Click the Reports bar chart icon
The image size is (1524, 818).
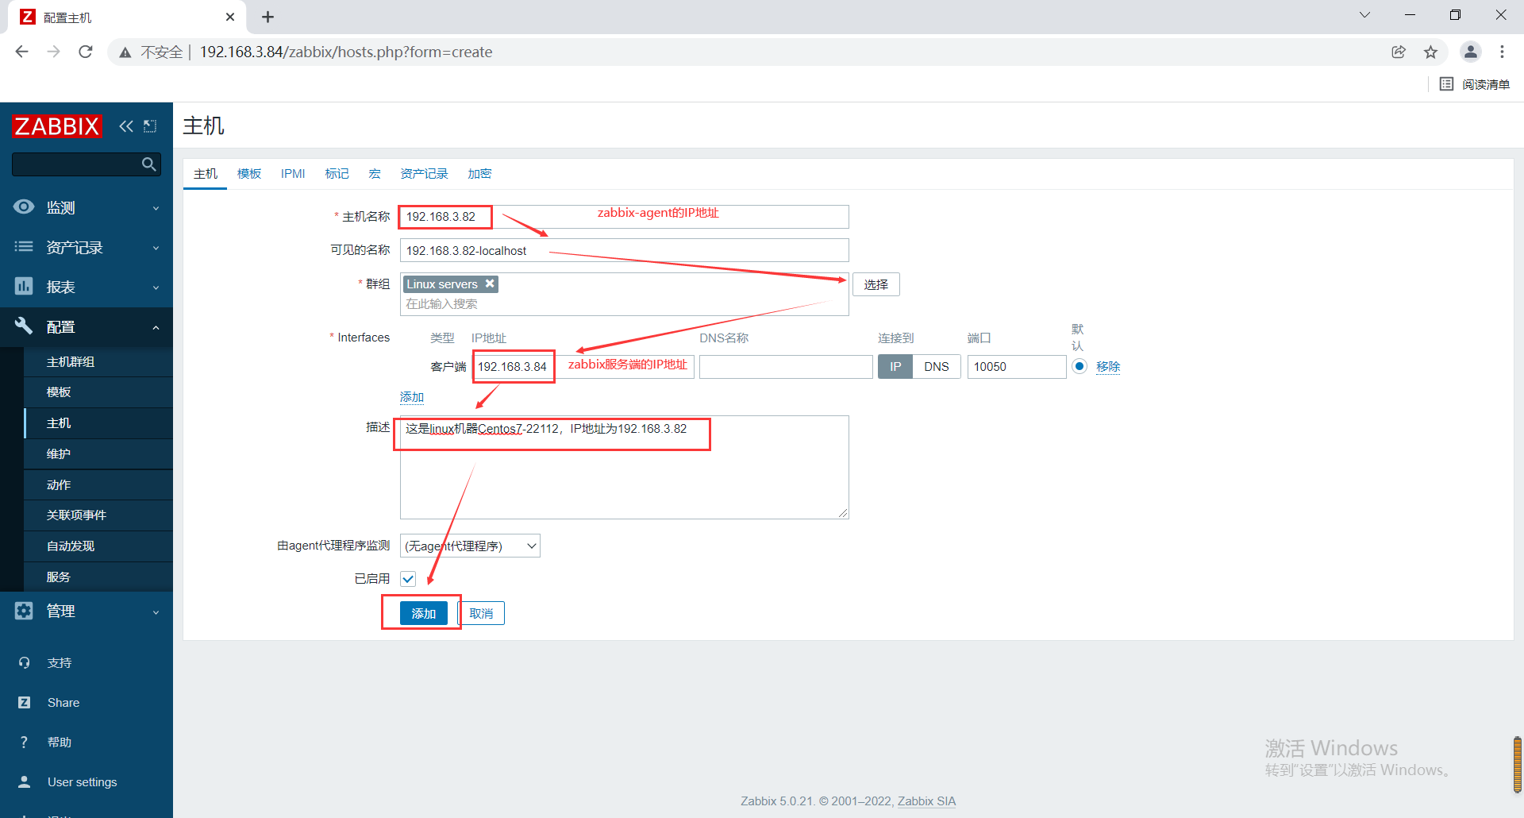(x=24, y=287)
